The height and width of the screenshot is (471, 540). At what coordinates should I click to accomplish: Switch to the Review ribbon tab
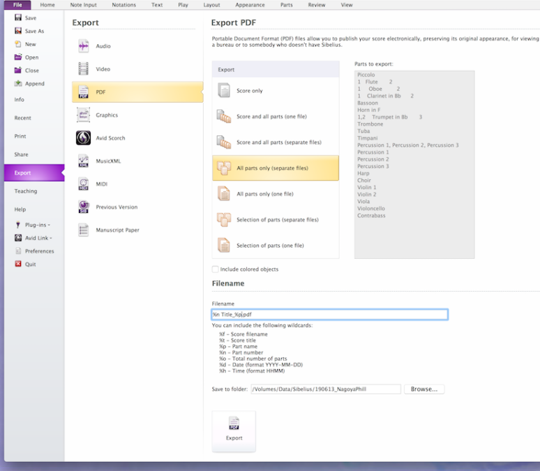[x=317, y=5]
